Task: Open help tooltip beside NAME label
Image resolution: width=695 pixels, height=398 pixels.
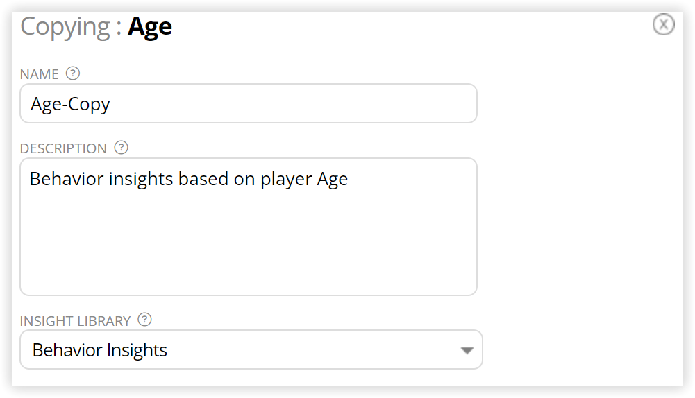Action: tap(73, 73)
